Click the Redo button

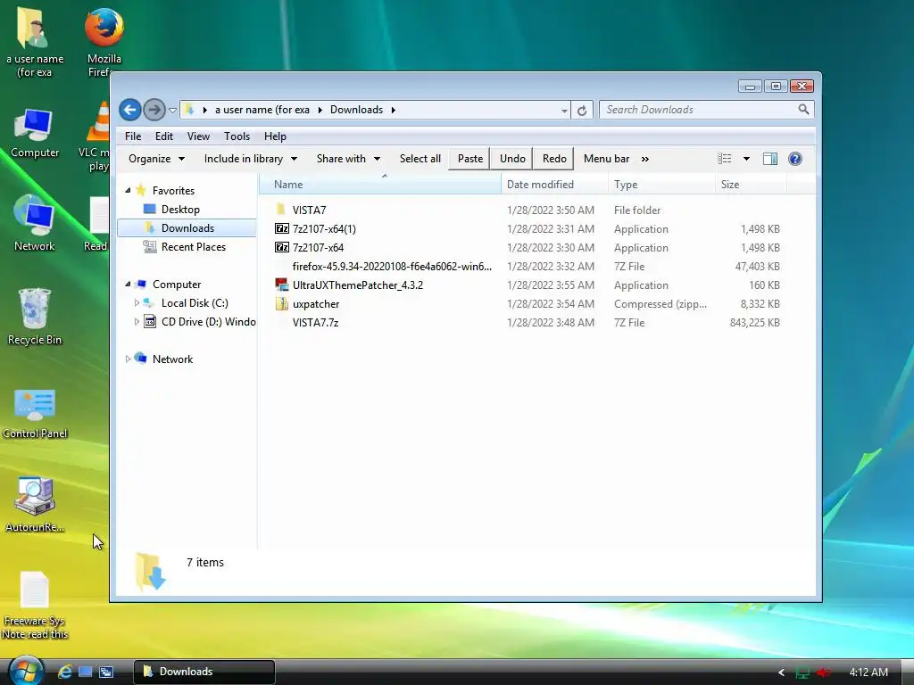pyautogui.click(x=554, y=159)
